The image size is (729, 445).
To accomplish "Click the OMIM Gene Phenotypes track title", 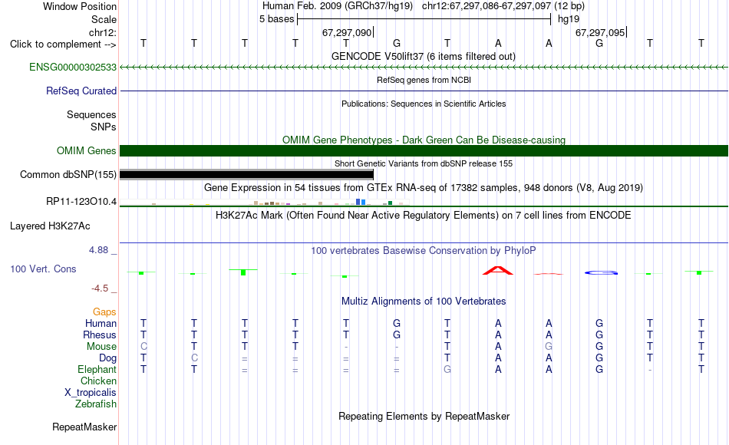I will pos(424,140).
